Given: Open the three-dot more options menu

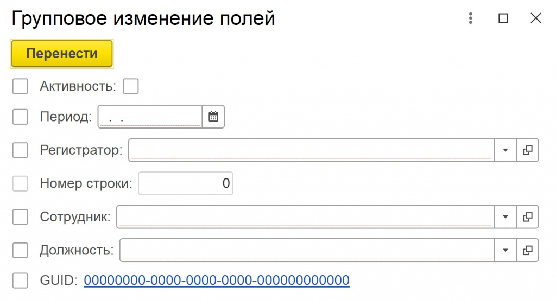Looking at the screenshot, I should [x=471, y=18].
